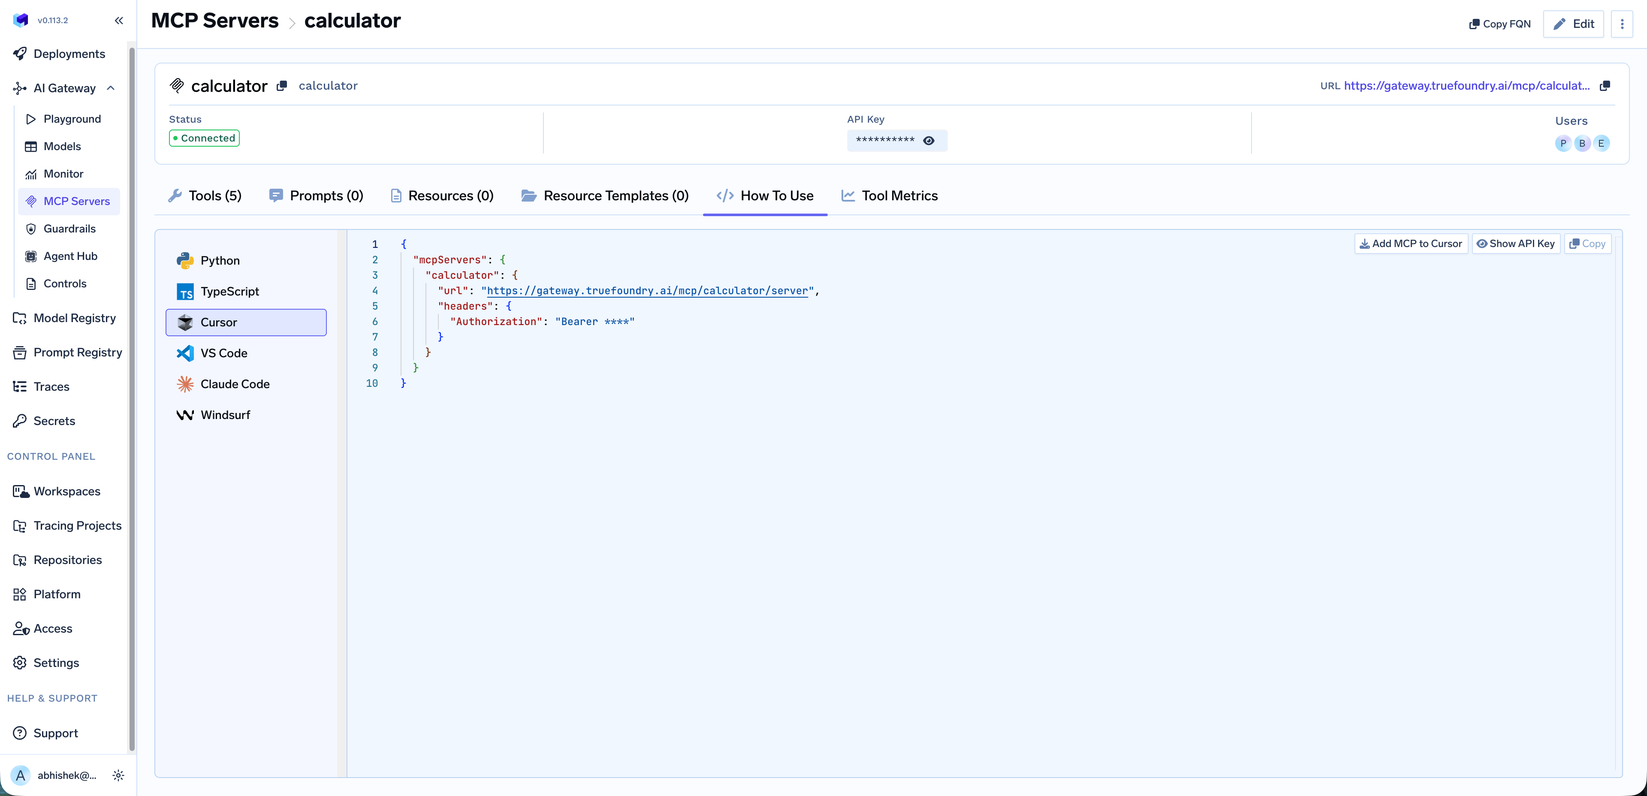Screen dimensions: 1647x796
Task: Collapse the left navigation sidebar
Action: pos(119,21)
